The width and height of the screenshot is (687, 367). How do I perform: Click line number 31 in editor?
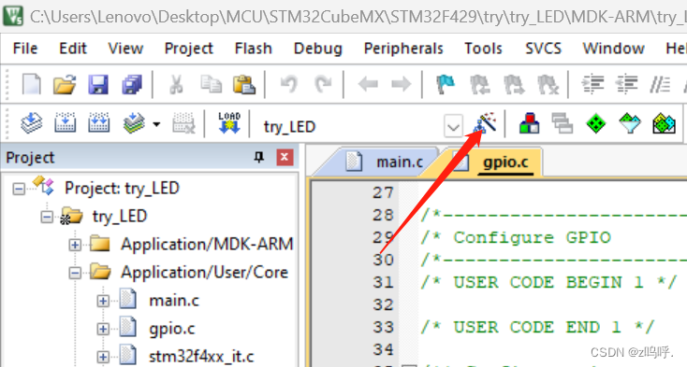383,282
